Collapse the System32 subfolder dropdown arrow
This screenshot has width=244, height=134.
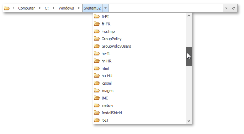(x=105, y=8)
